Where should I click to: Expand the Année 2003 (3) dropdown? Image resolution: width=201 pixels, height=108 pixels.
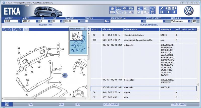coord(37,21)
